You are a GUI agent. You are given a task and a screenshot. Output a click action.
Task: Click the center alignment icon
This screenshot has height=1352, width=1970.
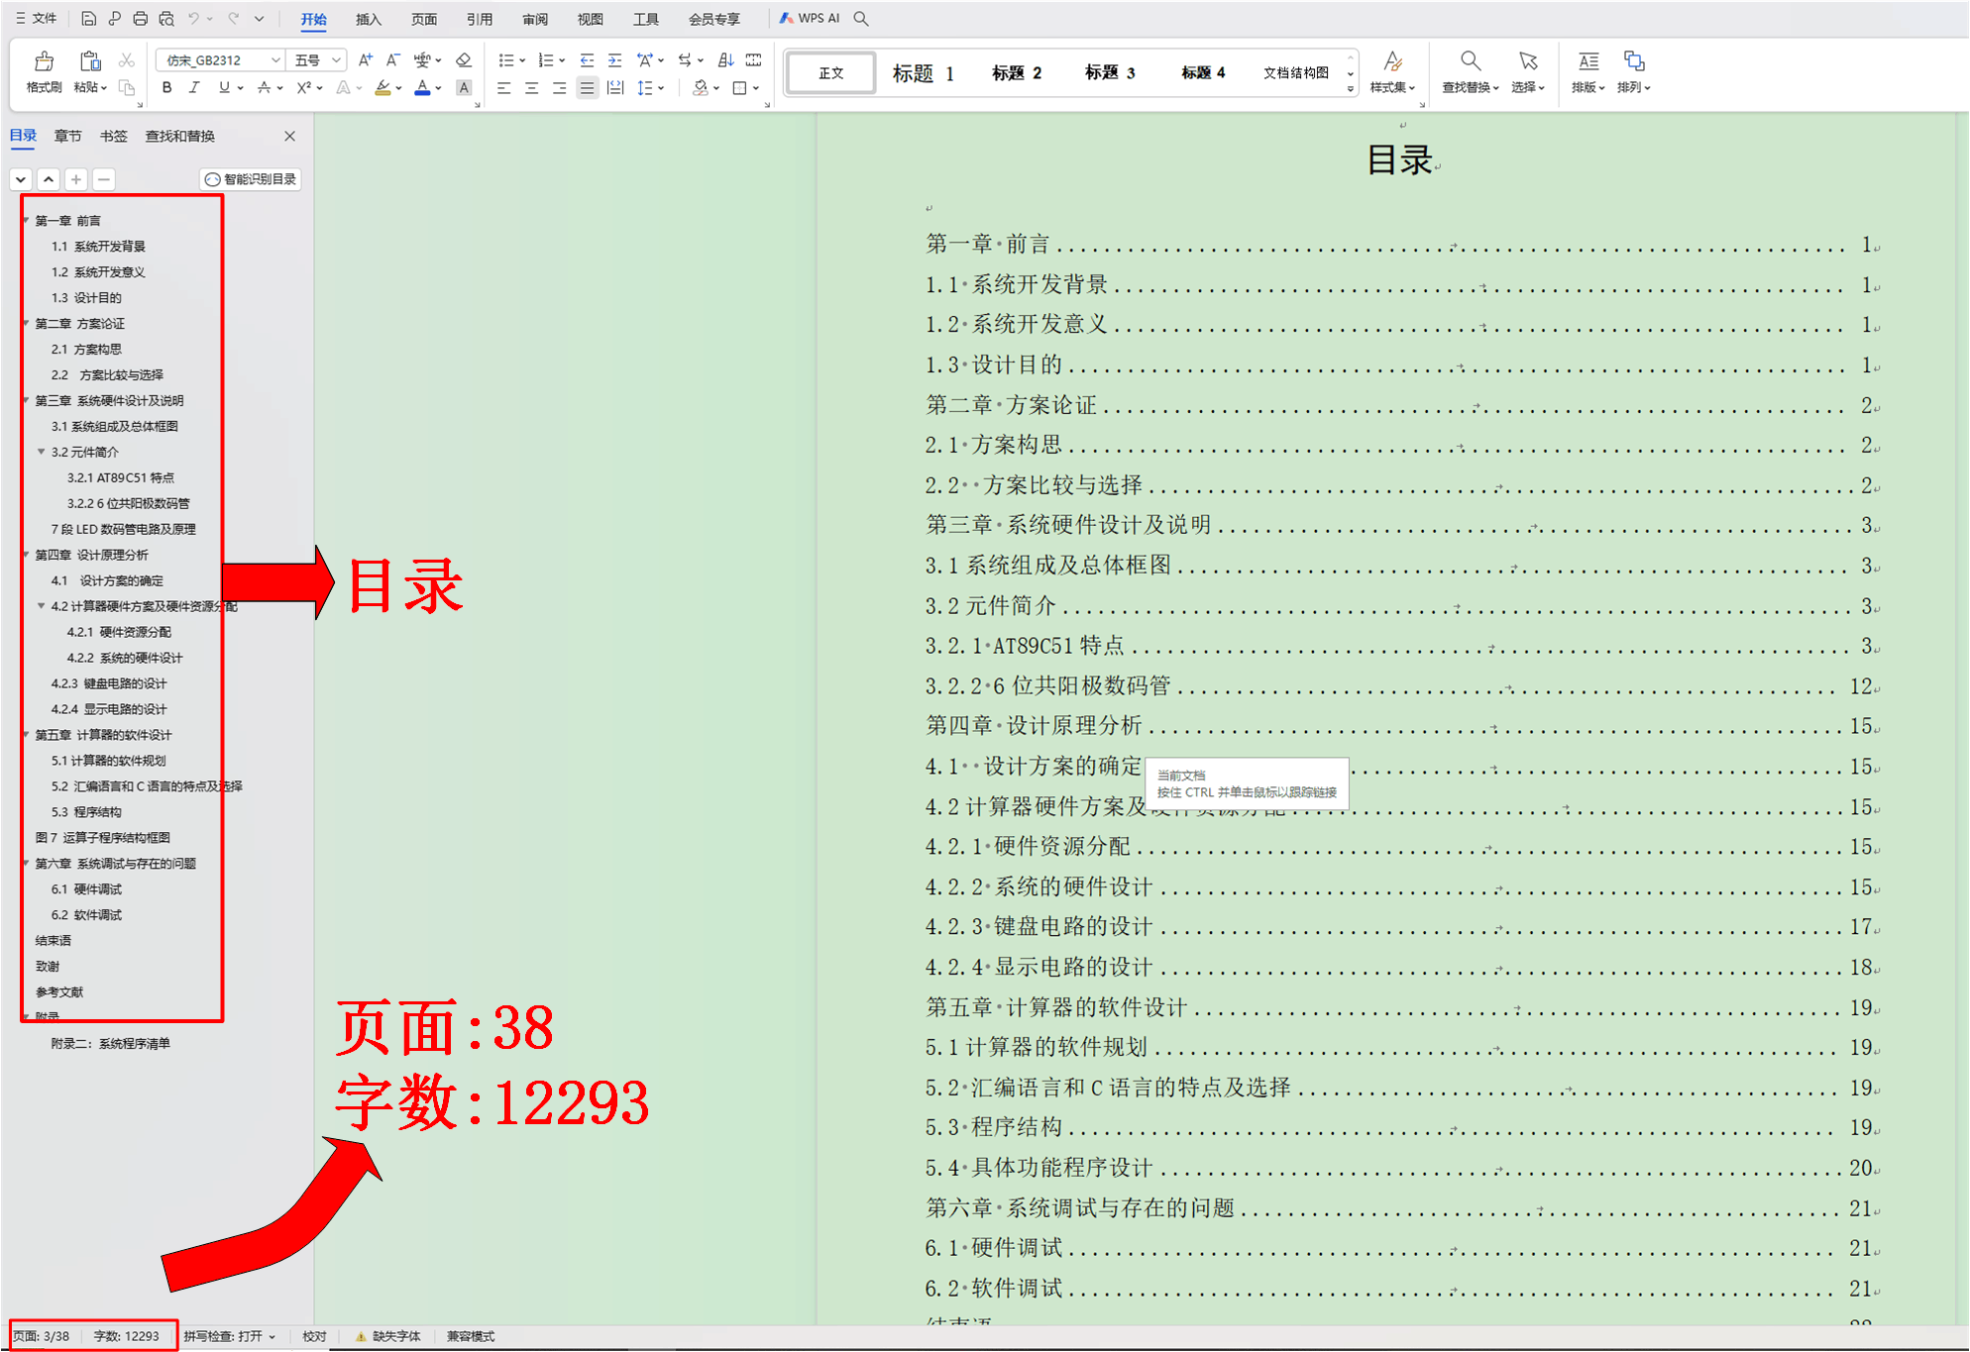531,88
